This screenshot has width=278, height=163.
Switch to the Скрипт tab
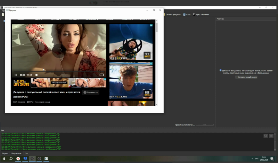(x=5, y=153)
